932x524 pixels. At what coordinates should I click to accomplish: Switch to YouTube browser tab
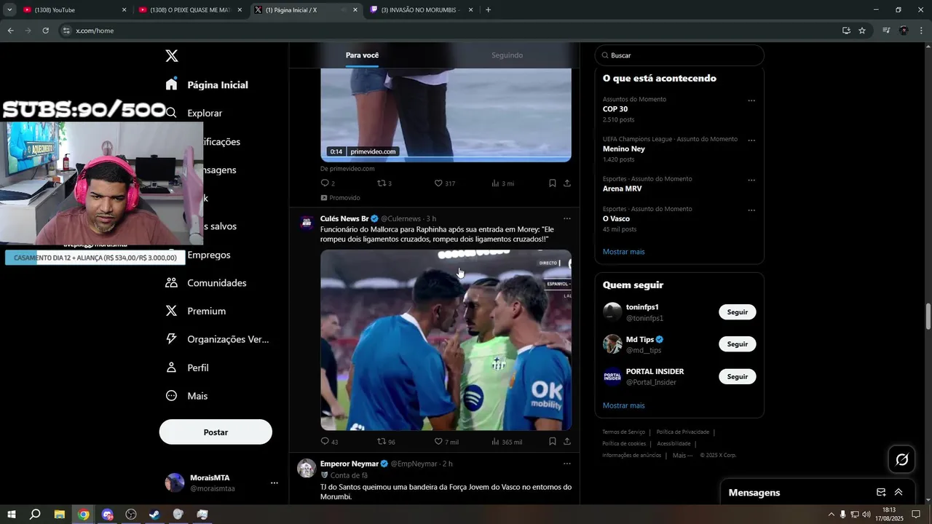[73, 10]
